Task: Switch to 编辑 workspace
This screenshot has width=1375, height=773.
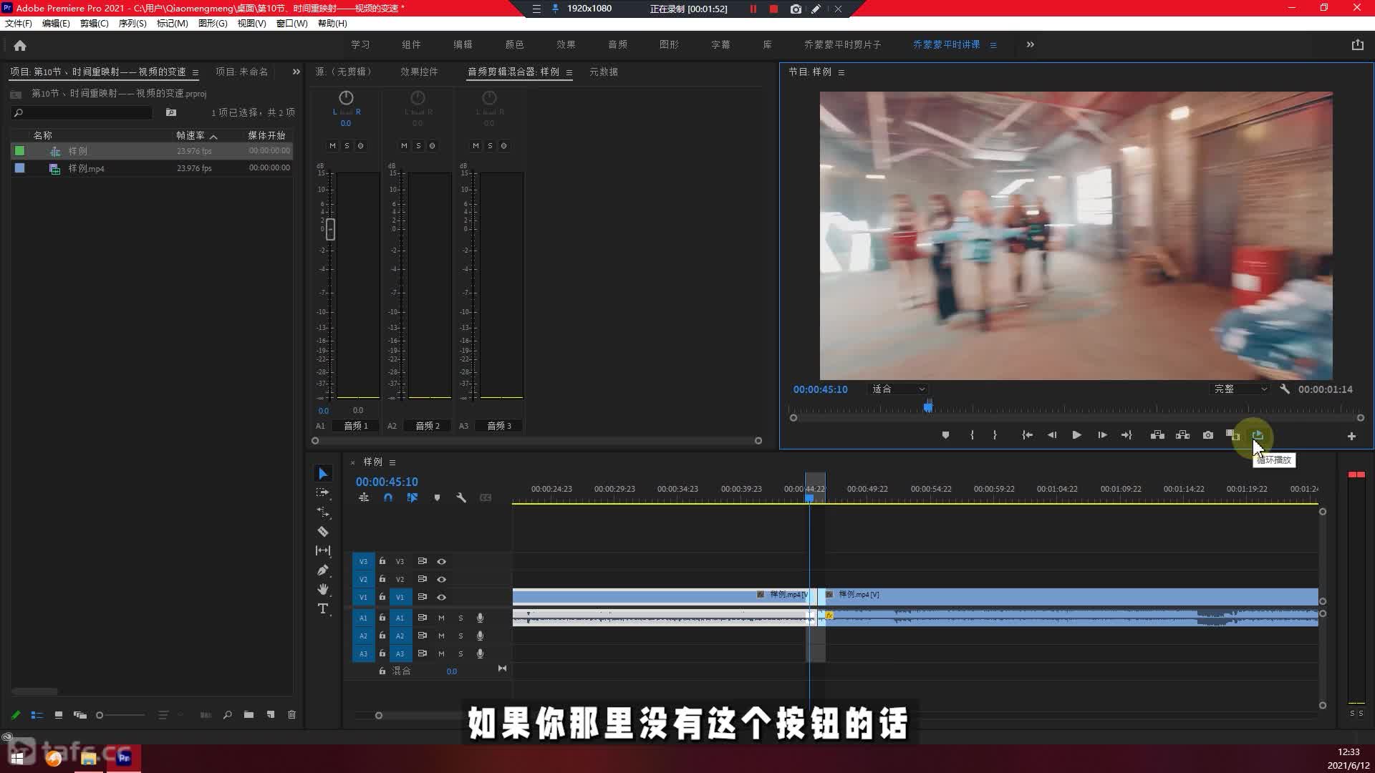Action: click(463, 44)
